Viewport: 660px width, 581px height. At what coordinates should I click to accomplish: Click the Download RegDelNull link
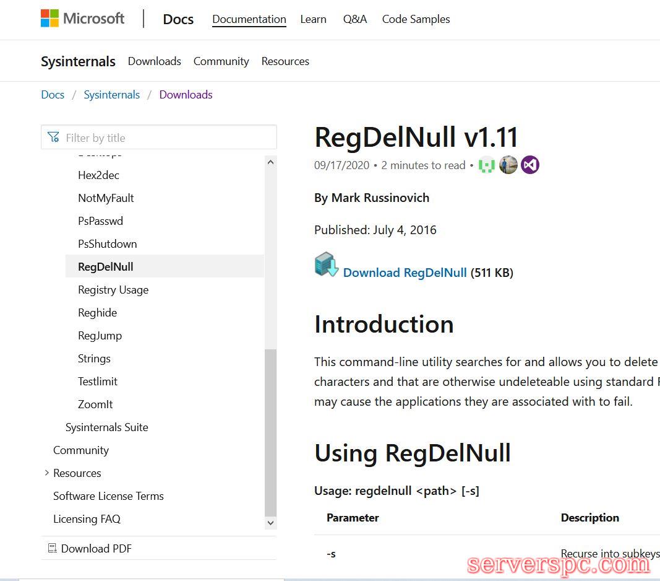pyautogui.click(x=405, y=273)
